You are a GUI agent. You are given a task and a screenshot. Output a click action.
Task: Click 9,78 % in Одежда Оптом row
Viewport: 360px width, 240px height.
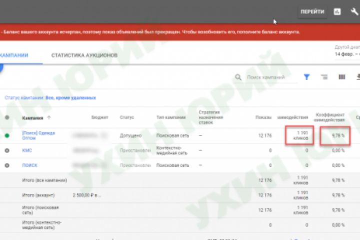coord(338,135)
